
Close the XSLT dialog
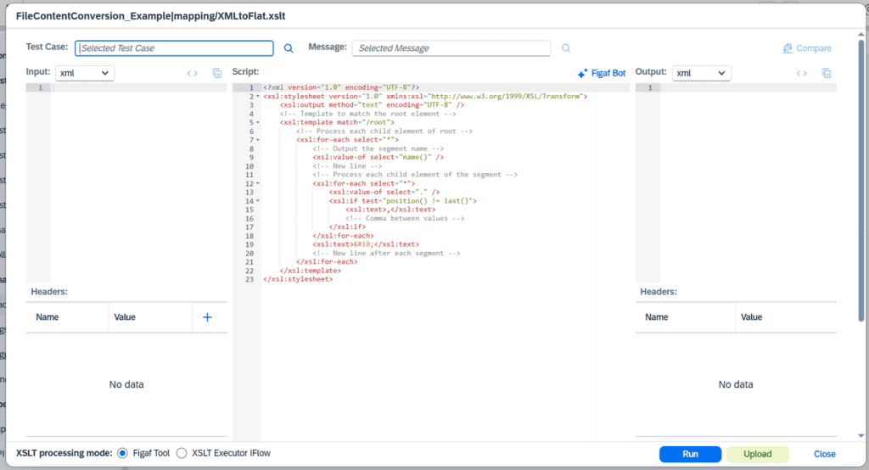click(824, 454)
